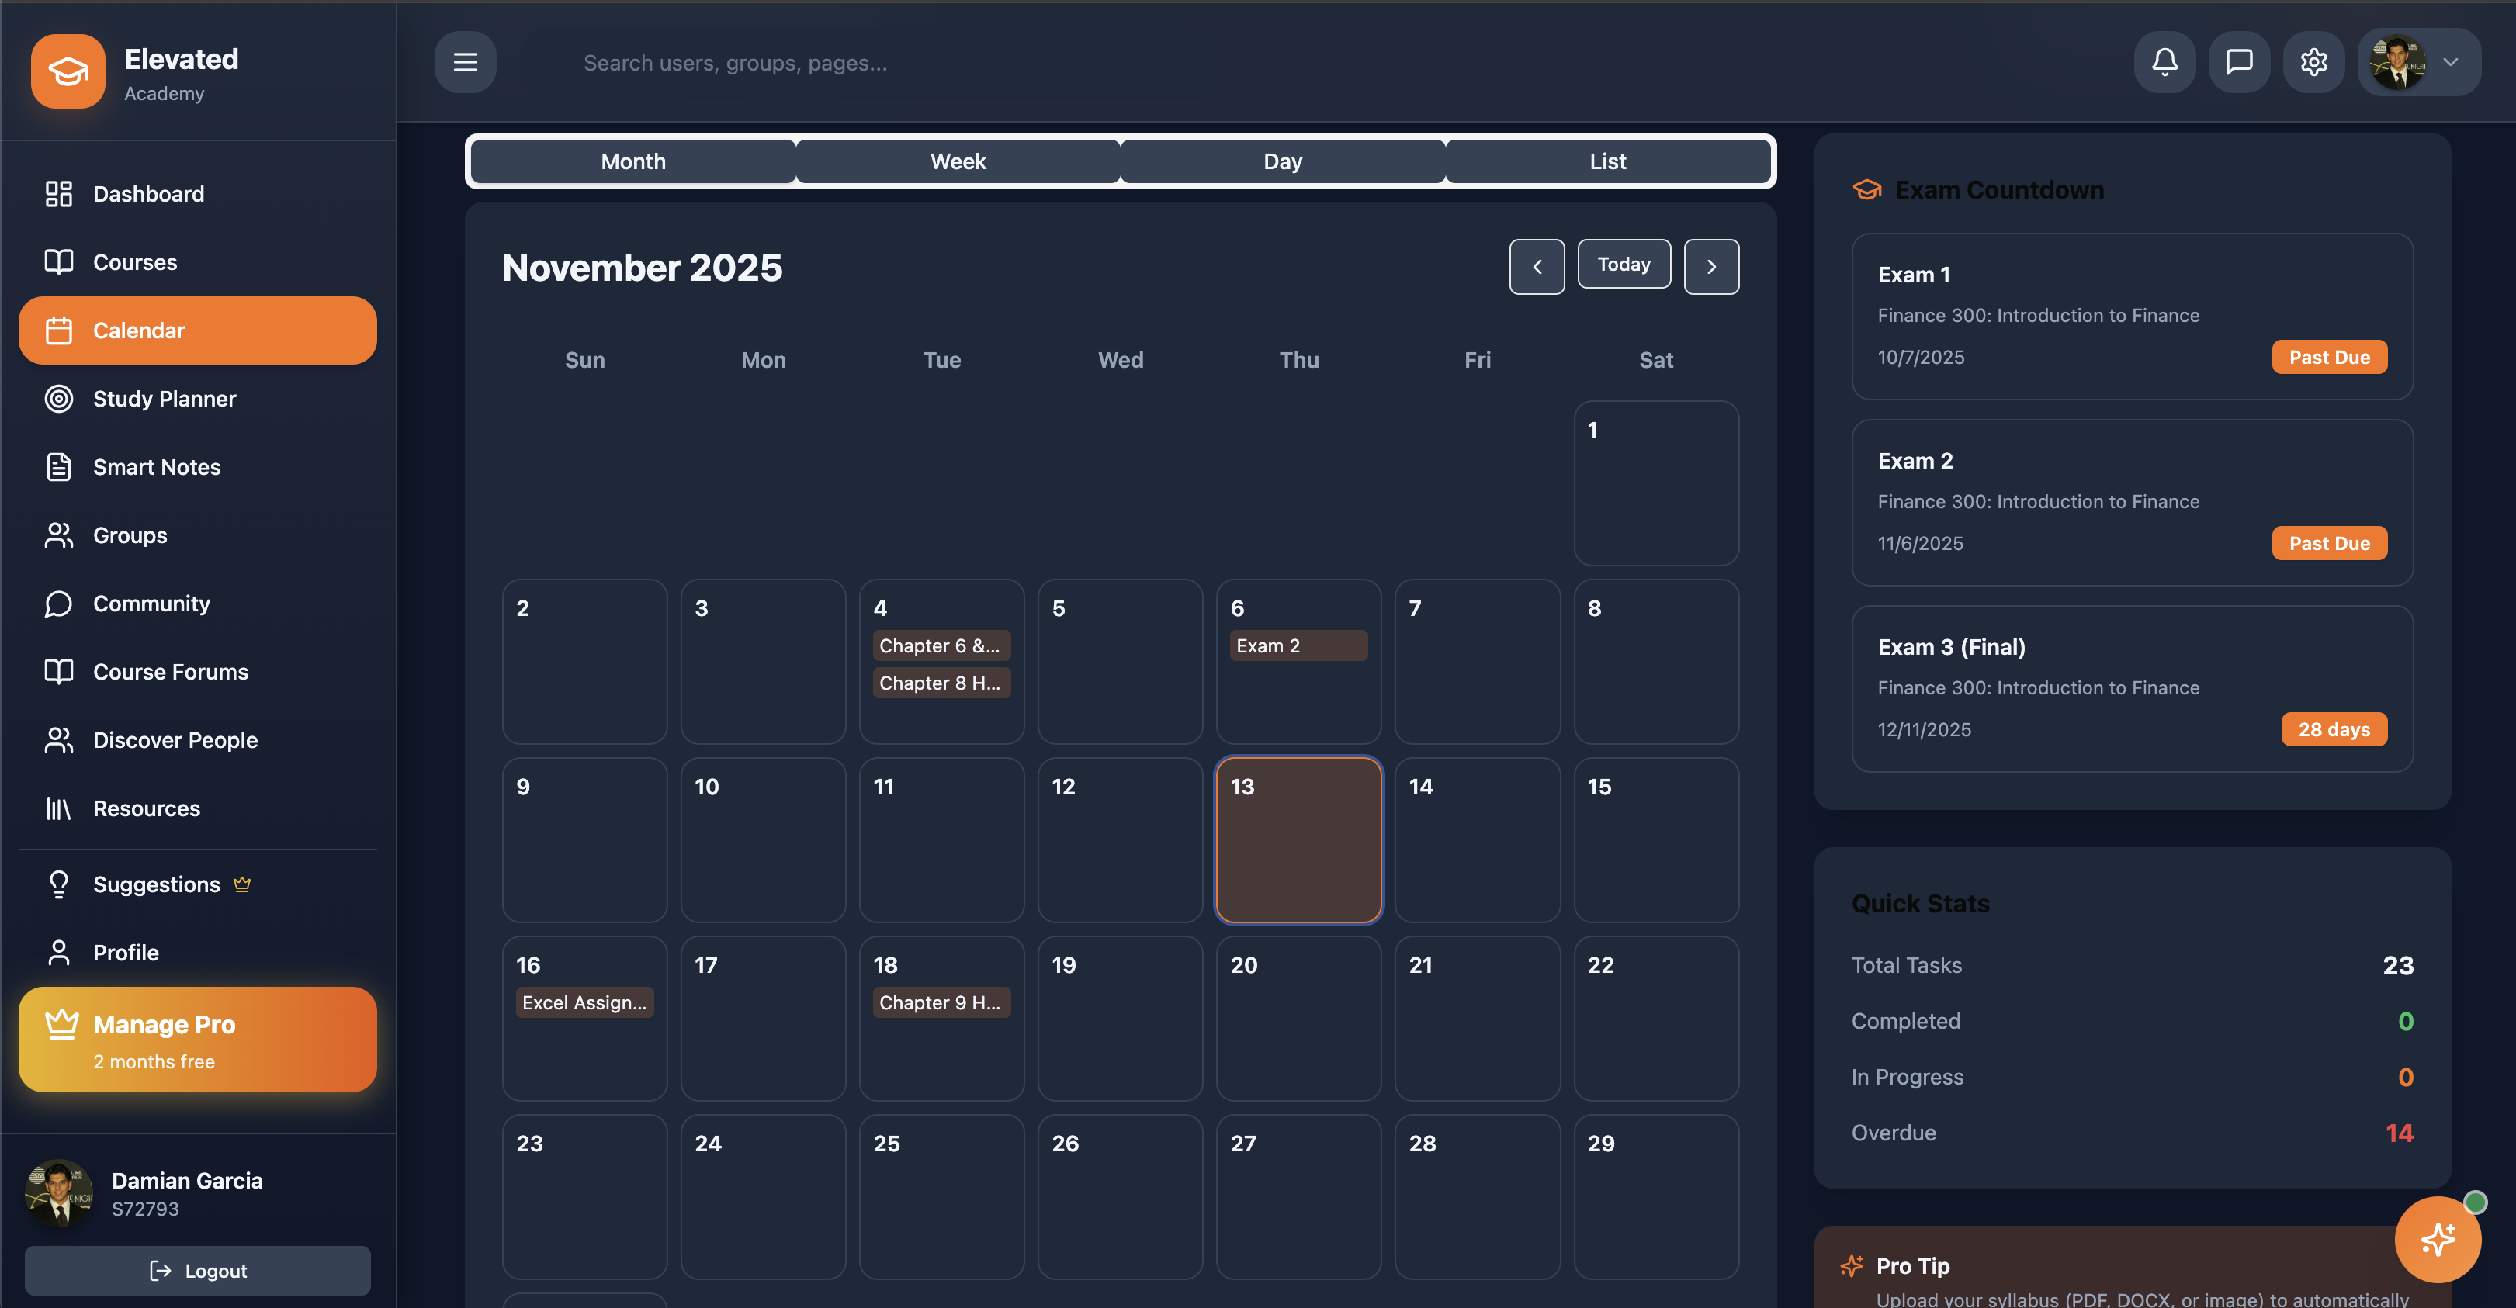Open the hamburger menu icon
Viewport: 2516px width, 1308px height.
coord(465,63)
